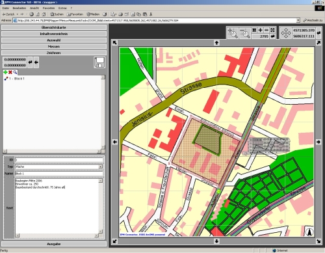Apply map coordinates with enter arrow button
The height and width of the screenshot is (253, 325).
pyautogui.click(x=318, y=33)
